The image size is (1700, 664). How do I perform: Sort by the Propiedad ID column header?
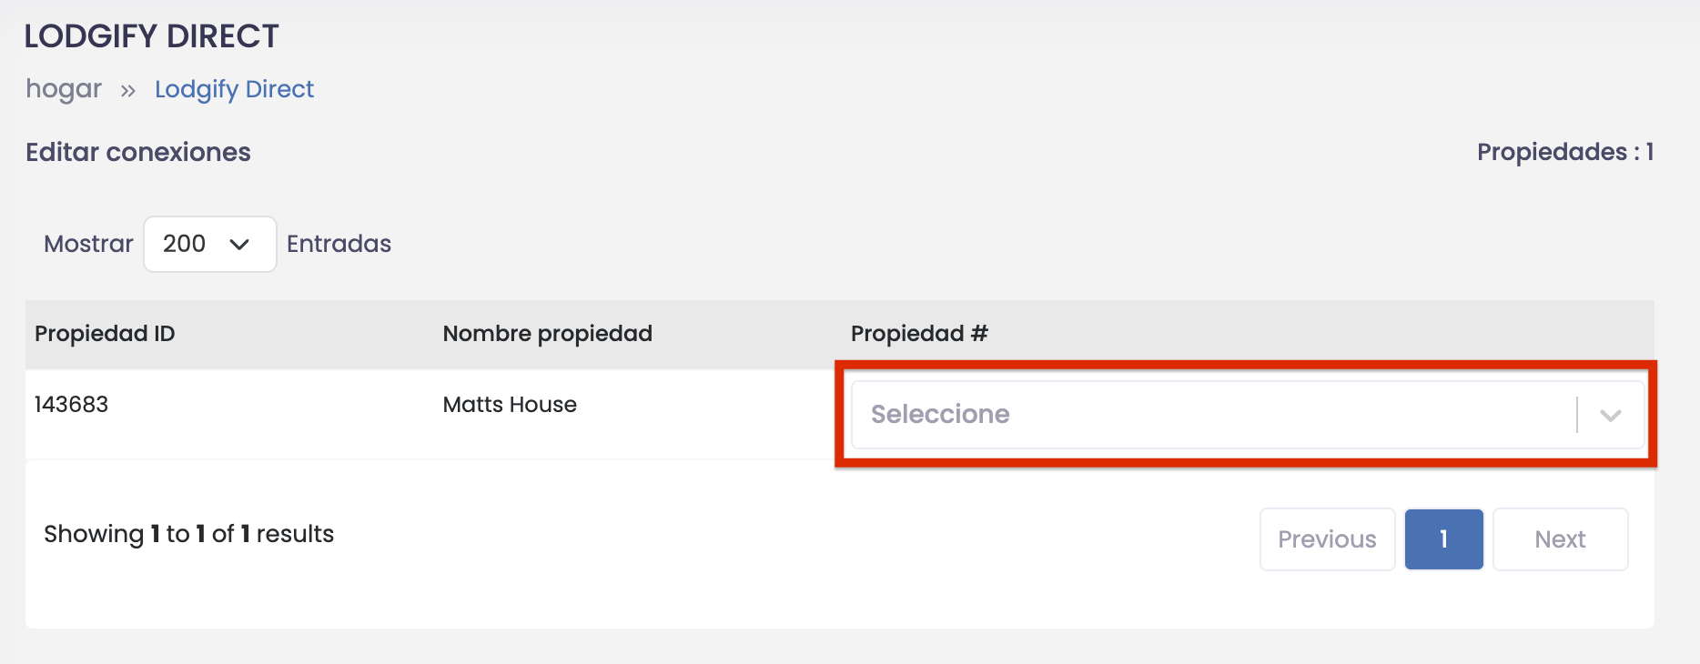tap(104, 333)
